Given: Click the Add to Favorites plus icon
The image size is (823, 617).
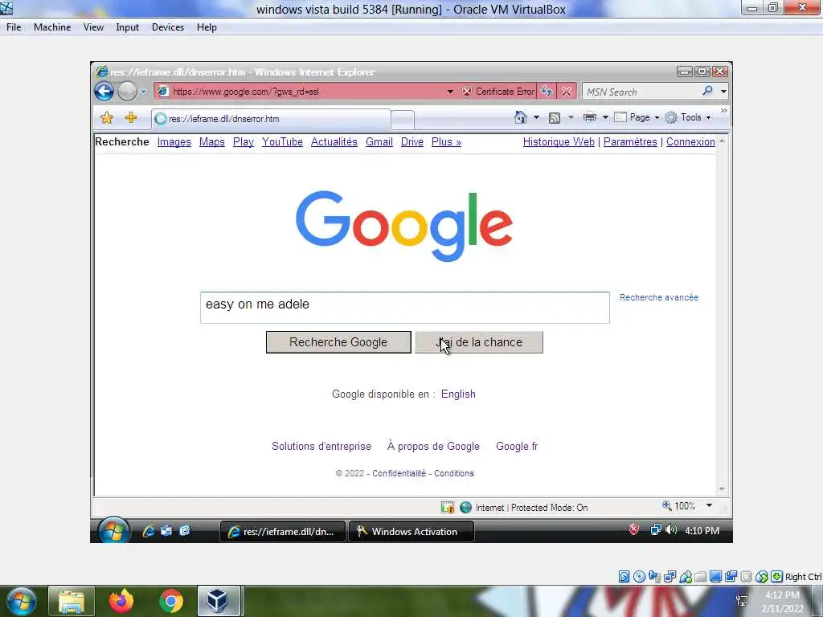Looking at the screenshot, I should [131, 117].
